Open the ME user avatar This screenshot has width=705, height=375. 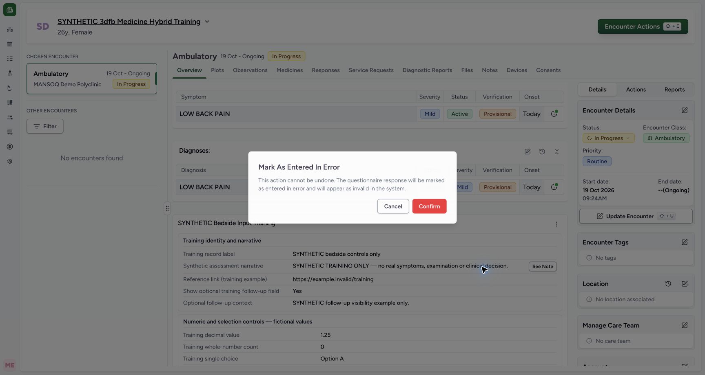[10, 365]
